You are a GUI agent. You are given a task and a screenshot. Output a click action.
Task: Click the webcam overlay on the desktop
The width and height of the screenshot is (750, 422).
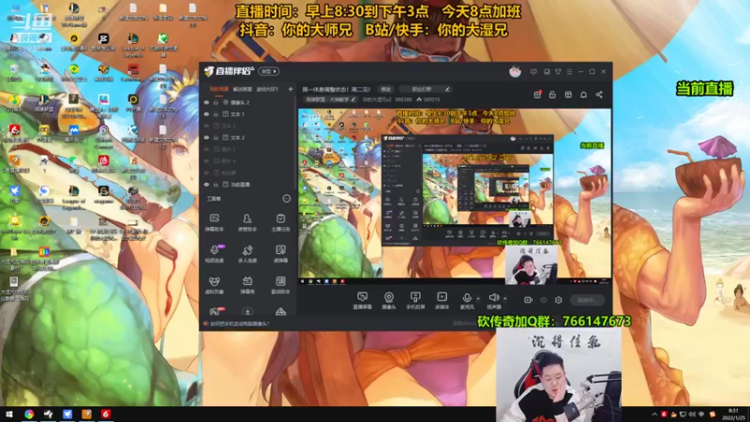click(x=559, y=374)
